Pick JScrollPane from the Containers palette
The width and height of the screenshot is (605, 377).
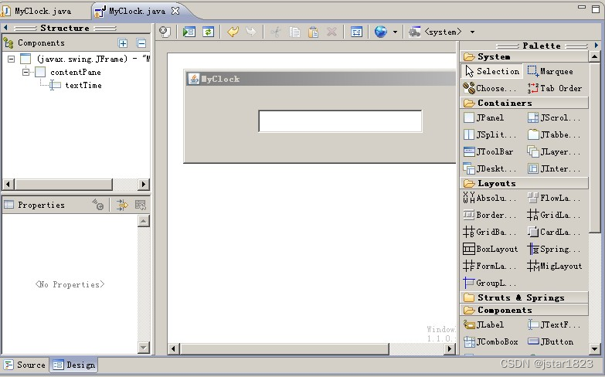[x=554, y=117]
